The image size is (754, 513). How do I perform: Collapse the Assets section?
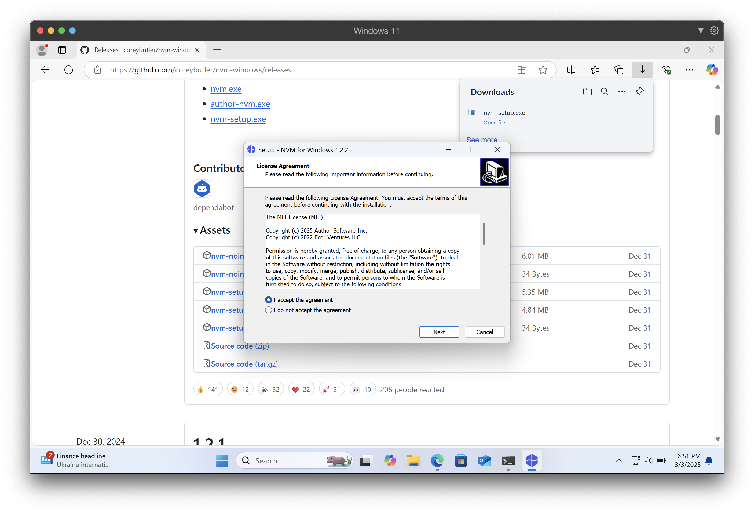pyautogui.click(x=212, y=230)
